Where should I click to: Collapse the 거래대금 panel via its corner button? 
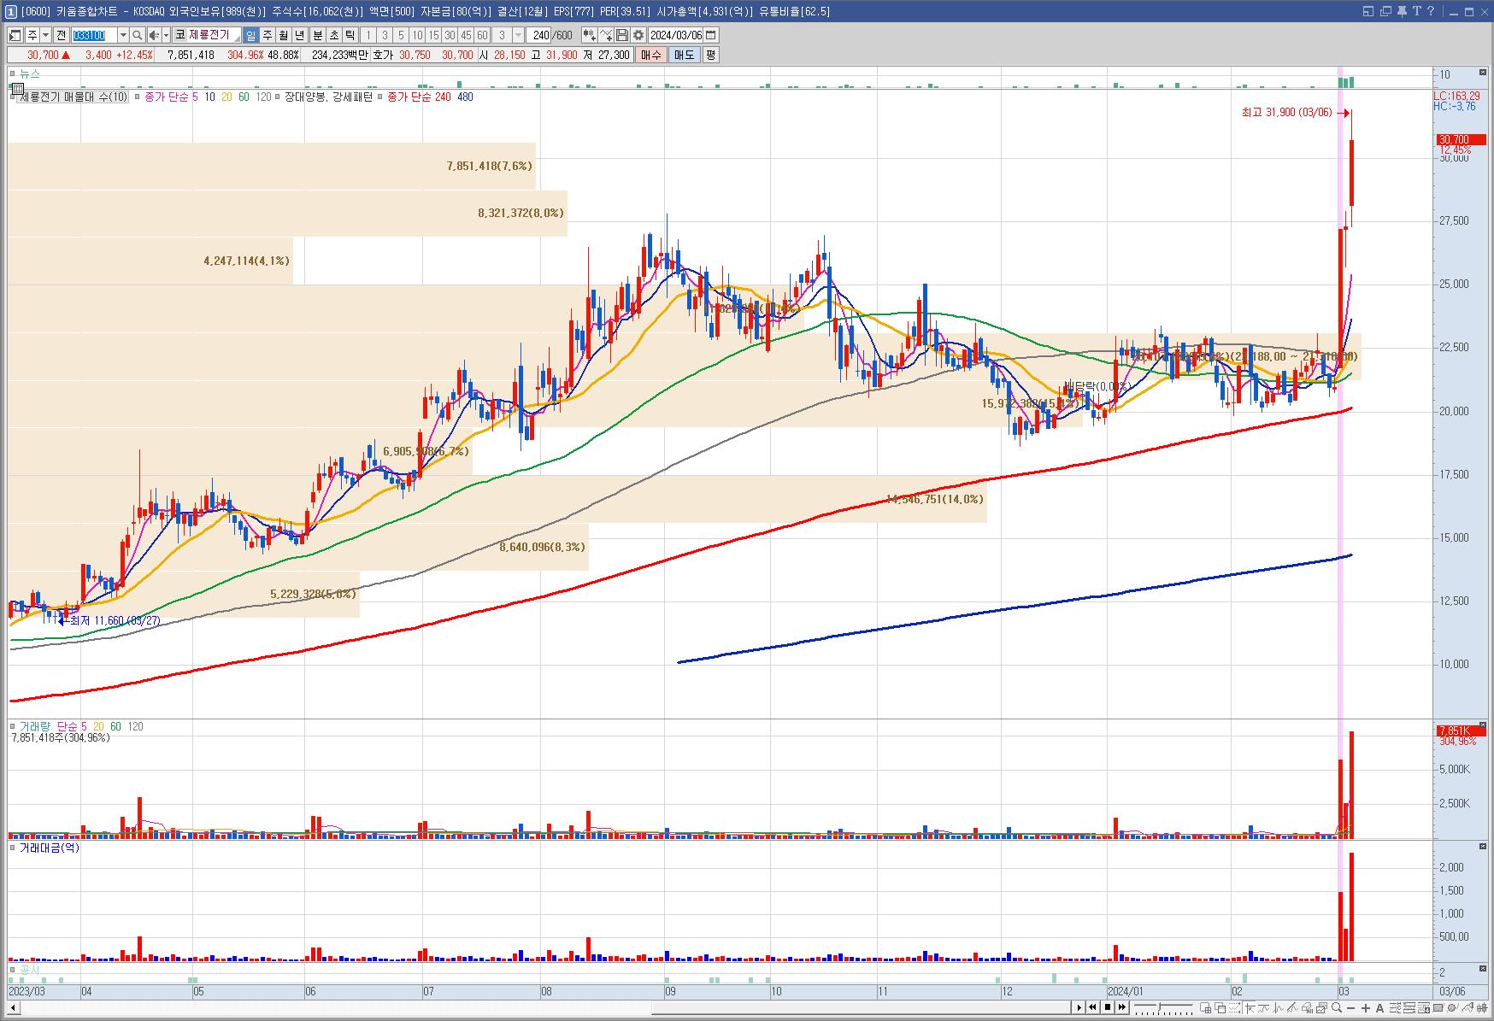point(1483,847)
